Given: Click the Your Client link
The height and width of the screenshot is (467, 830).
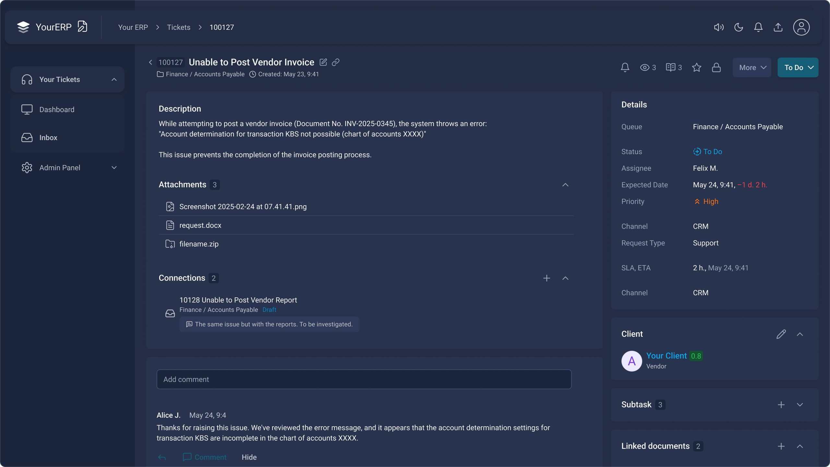Looking at the screenshot, I should pos(666,356).
